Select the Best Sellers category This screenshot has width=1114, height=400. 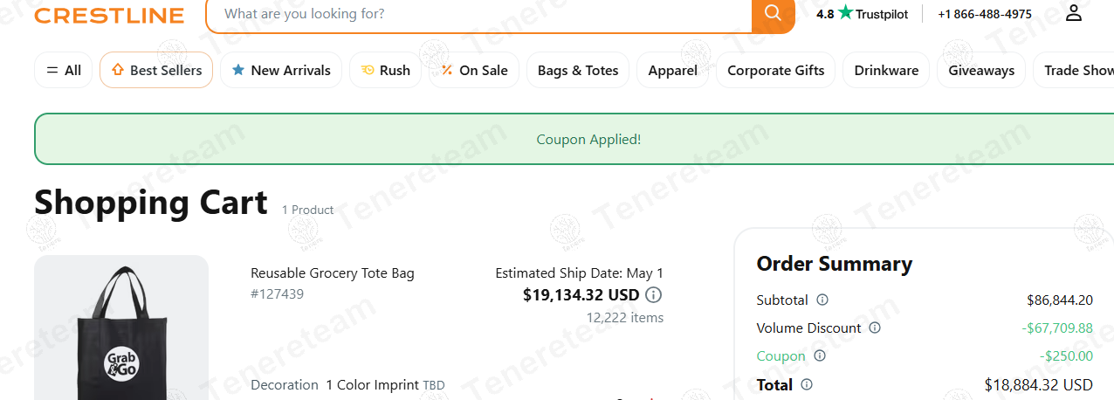(156, 71)
